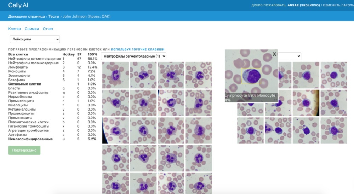Close the enlarged lymphocyte preview popup

[274, 54]
